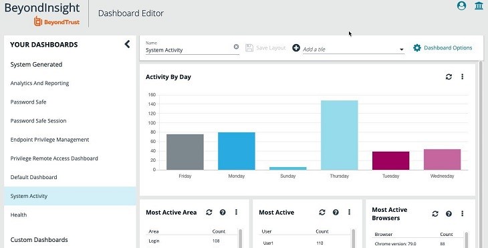The width and height of the screenshot is (488, 248).
Task: Click the Tuesday bar in chart
Action: pos(390,160)
